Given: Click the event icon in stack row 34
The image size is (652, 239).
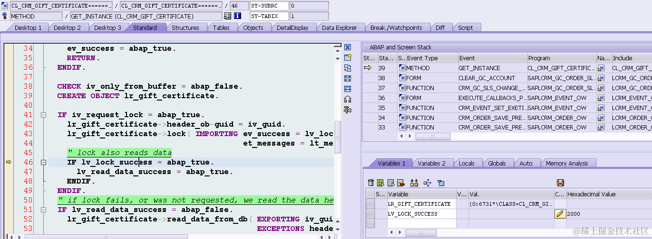Looking at the screenshot, I should [x=402, y=118].
